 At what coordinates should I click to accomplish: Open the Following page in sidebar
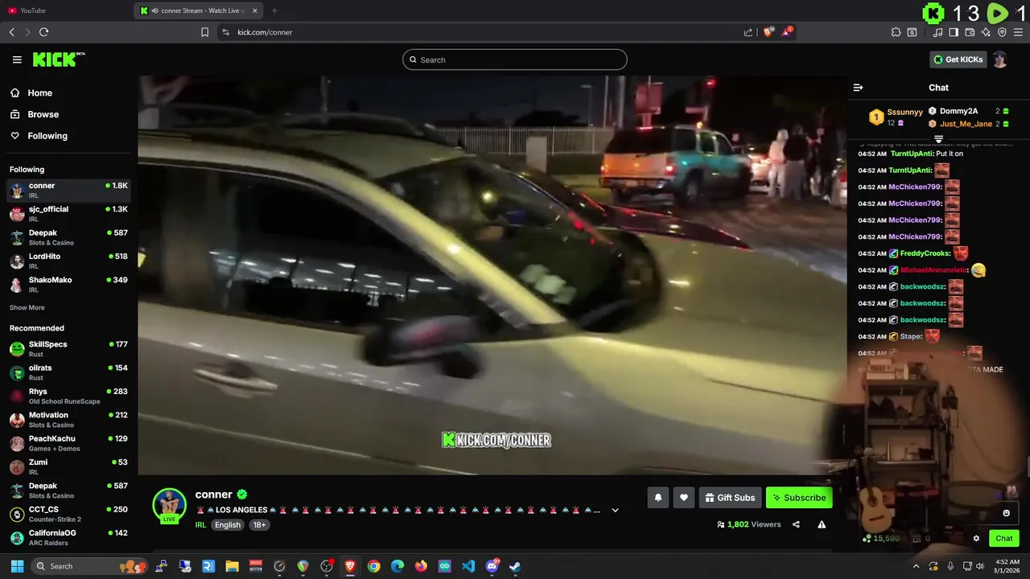(47, 136)
